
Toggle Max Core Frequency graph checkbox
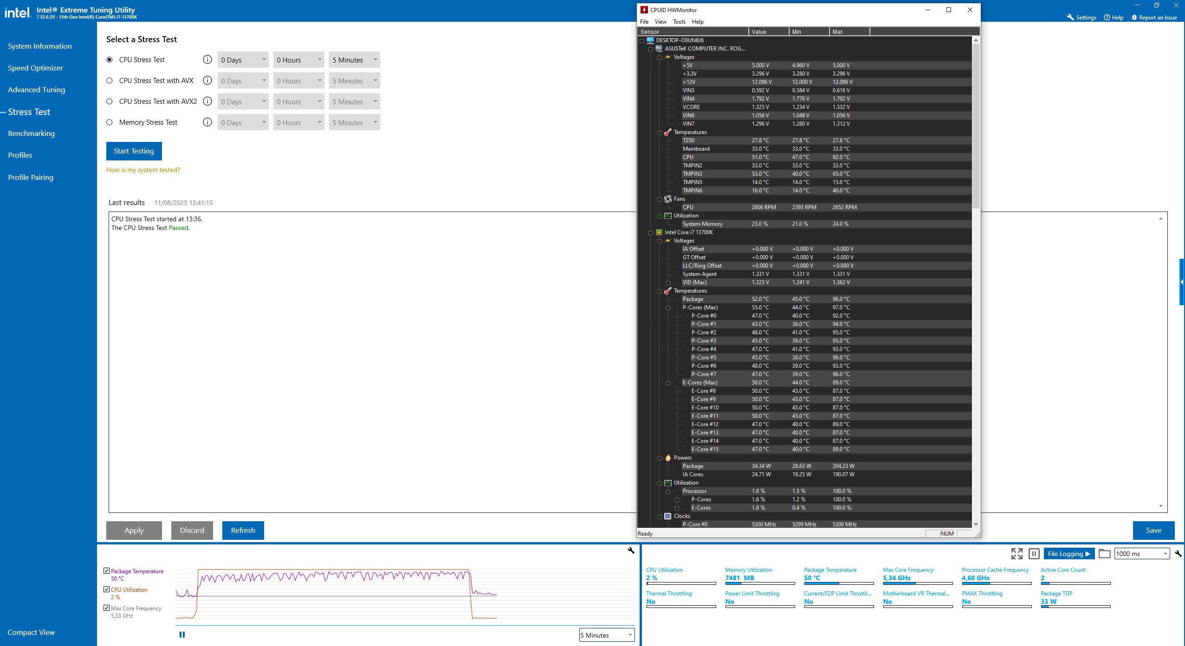(107, 608)
